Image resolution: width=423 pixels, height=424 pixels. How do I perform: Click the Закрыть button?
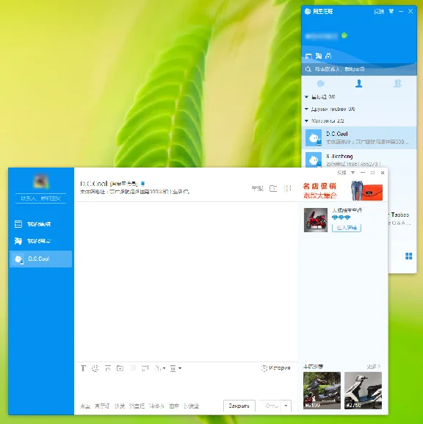pyautogui.click(x=239, y=406)
